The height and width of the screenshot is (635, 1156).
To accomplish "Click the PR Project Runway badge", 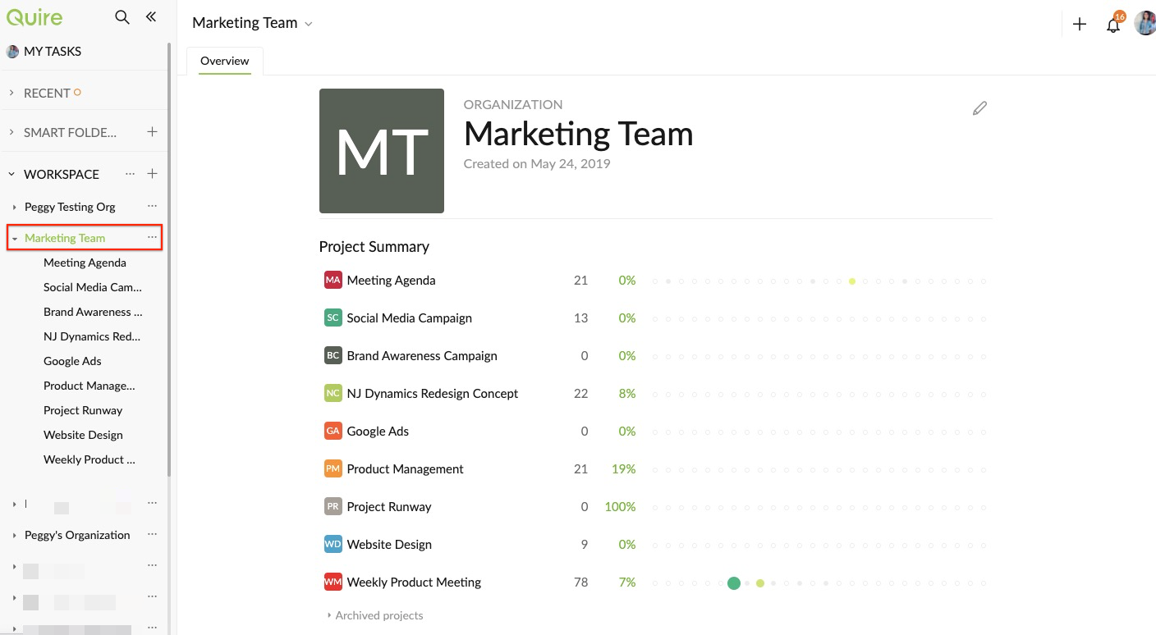I will pyautogui.click(x=333, y=506).
